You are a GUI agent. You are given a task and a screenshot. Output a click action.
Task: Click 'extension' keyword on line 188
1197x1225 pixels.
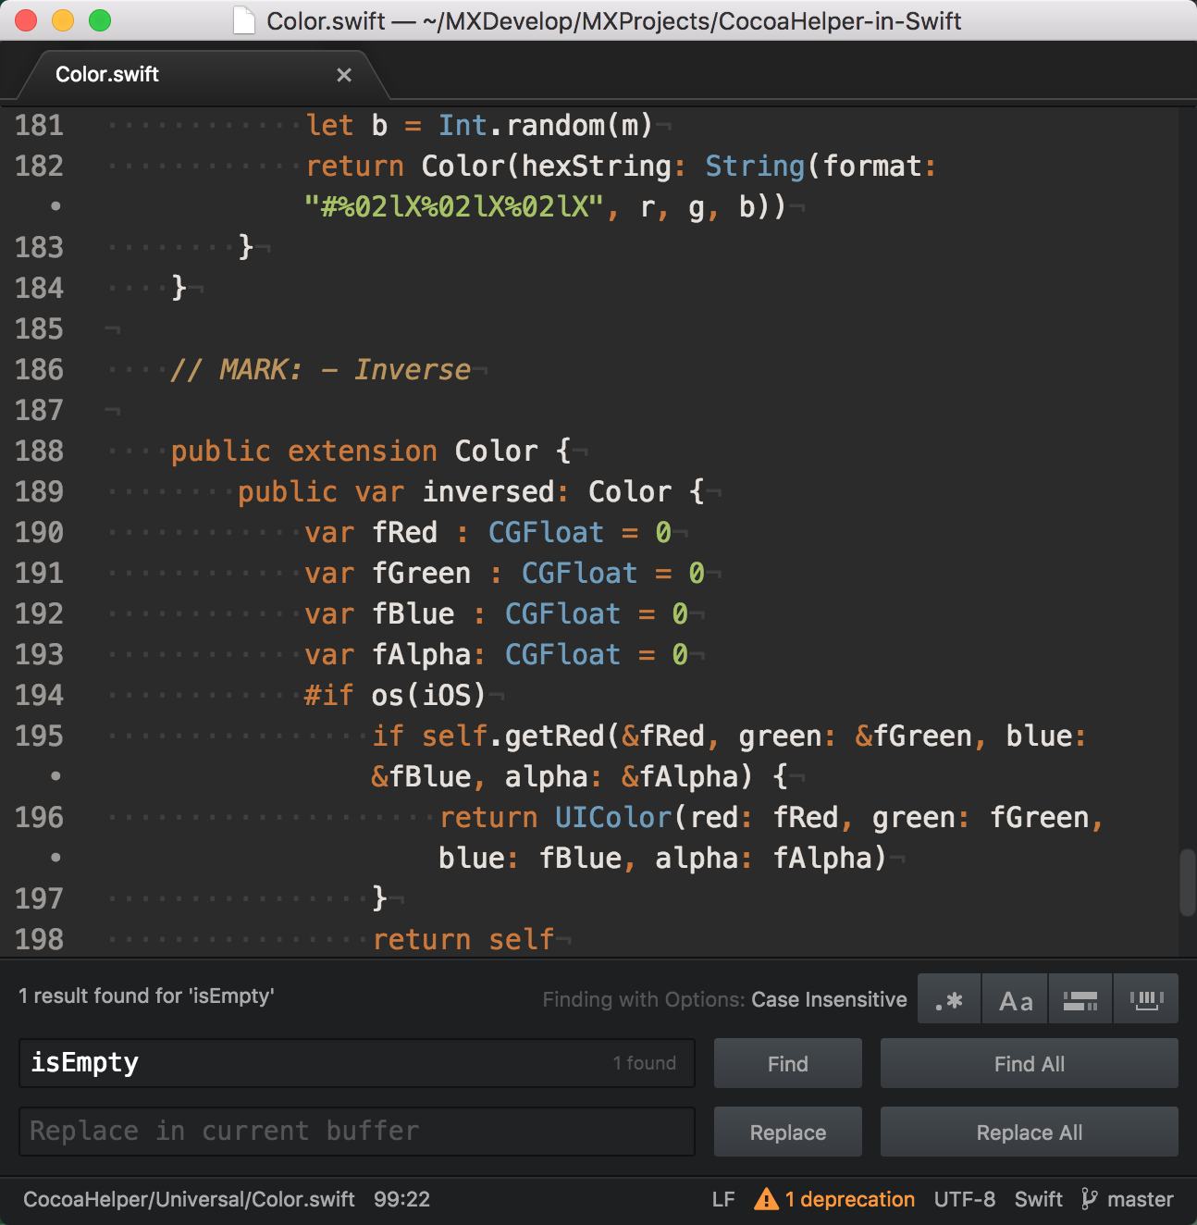pos(363,452)
